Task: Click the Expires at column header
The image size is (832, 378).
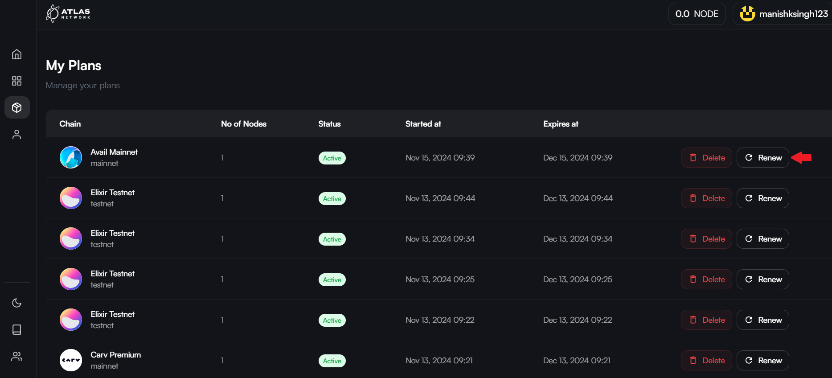Action: coord(561,124)
